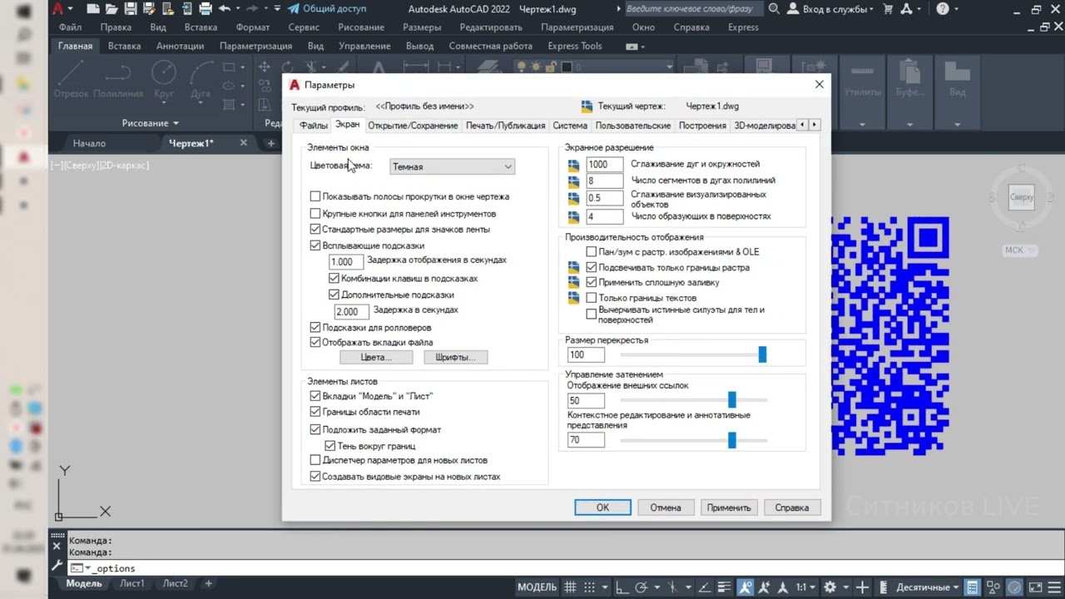Screen dimensions: 1065x599
Task: Click the AutoCAD application menu logo
Action: pos(59,9)
